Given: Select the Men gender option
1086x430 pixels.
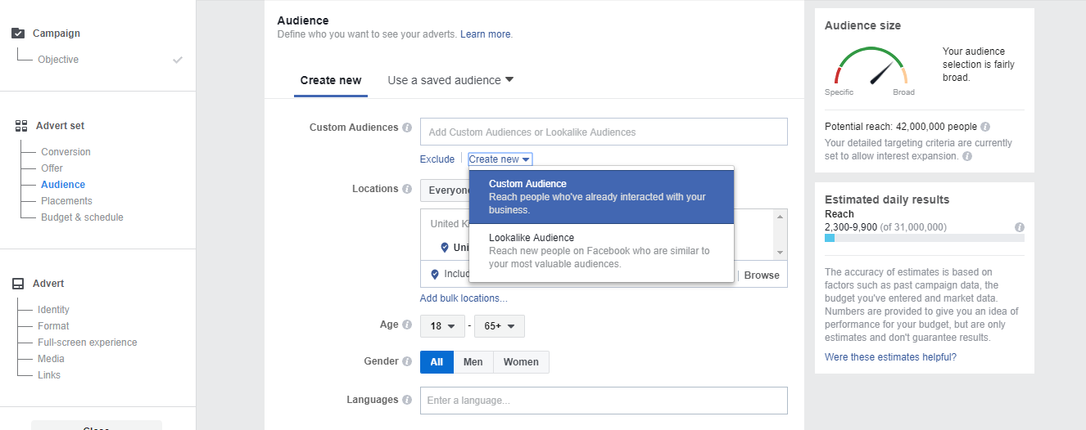Looking at the screenshot, I should 473,362.
